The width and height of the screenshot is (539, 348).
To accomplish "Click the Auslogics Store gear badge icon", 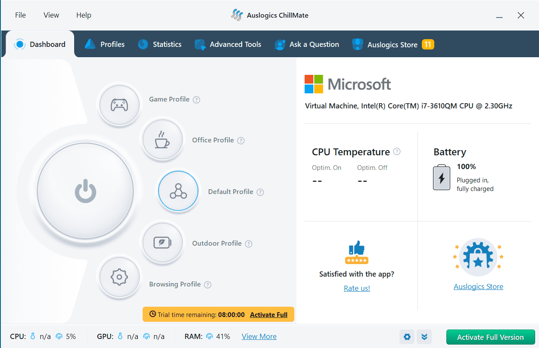I will (478, 257).
